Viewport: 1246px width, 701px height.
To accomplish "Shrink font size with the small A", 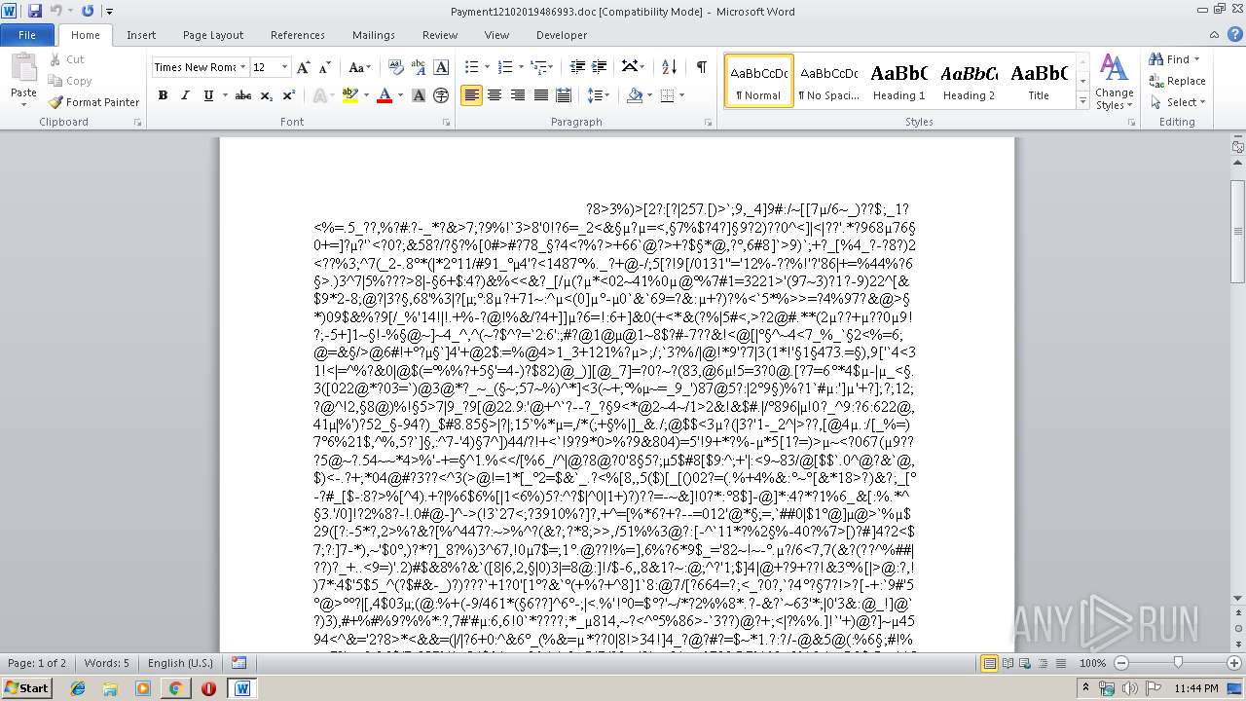I will click(x=324, y=67).
